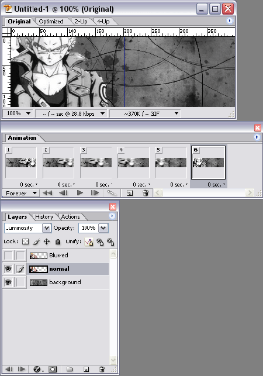The height and width of the screenshot is (376, 263).
Task: Layers list scrollbar down arrow
Action: point(113,360)
